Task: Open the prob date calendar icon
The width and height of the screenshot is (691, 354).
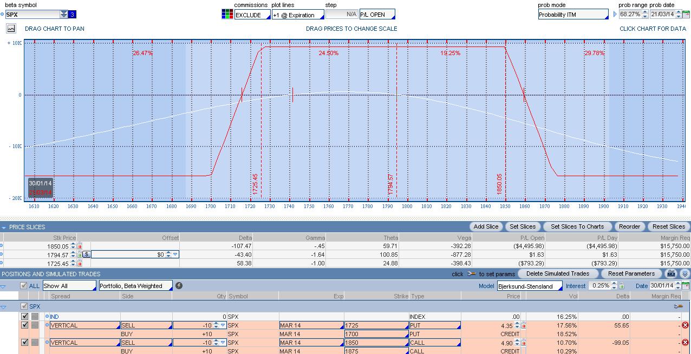Action: coord(686,15)
